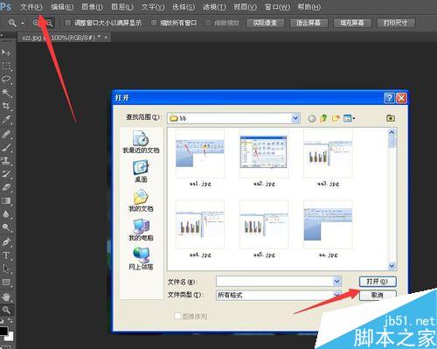437x349 pixels.
Task: Click the 适合屏幕 button
Action: 309,23
